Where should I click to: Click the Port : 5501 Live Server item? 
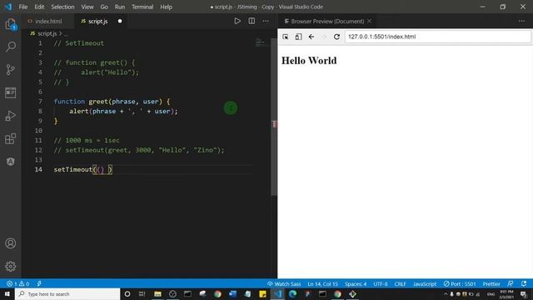coord(460,283)
